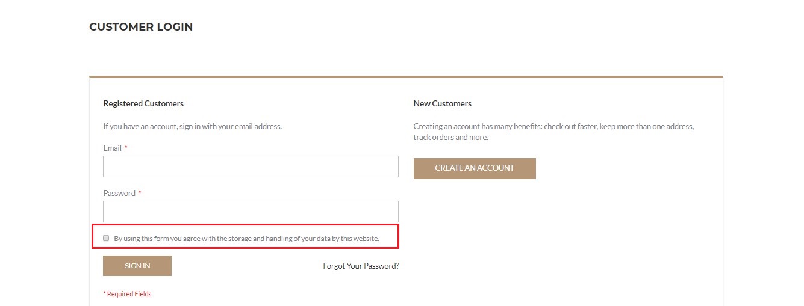Click the tan divider line above the form
804x306 pixels.
tap(406, 77)
